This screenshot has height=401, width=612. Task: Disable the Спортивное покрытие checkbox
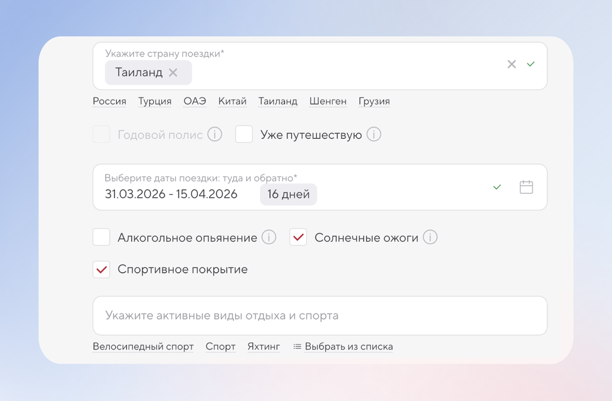coord(101,269)
